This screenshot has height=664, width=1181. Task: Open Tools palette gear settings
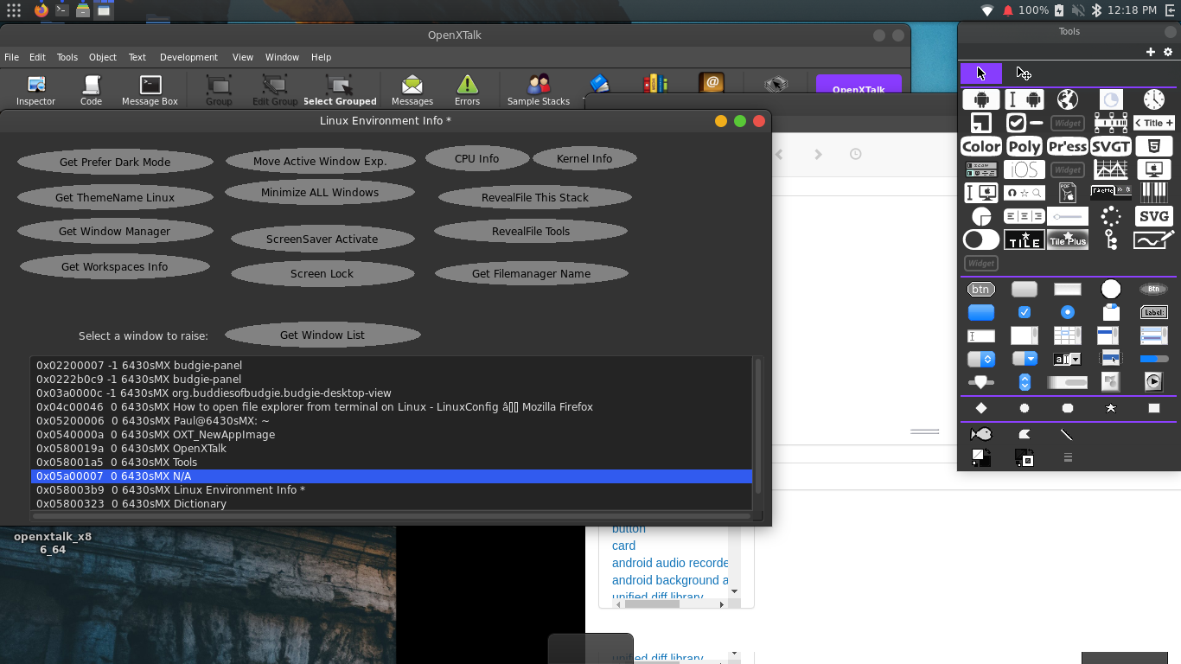(x=1168, y=52)
